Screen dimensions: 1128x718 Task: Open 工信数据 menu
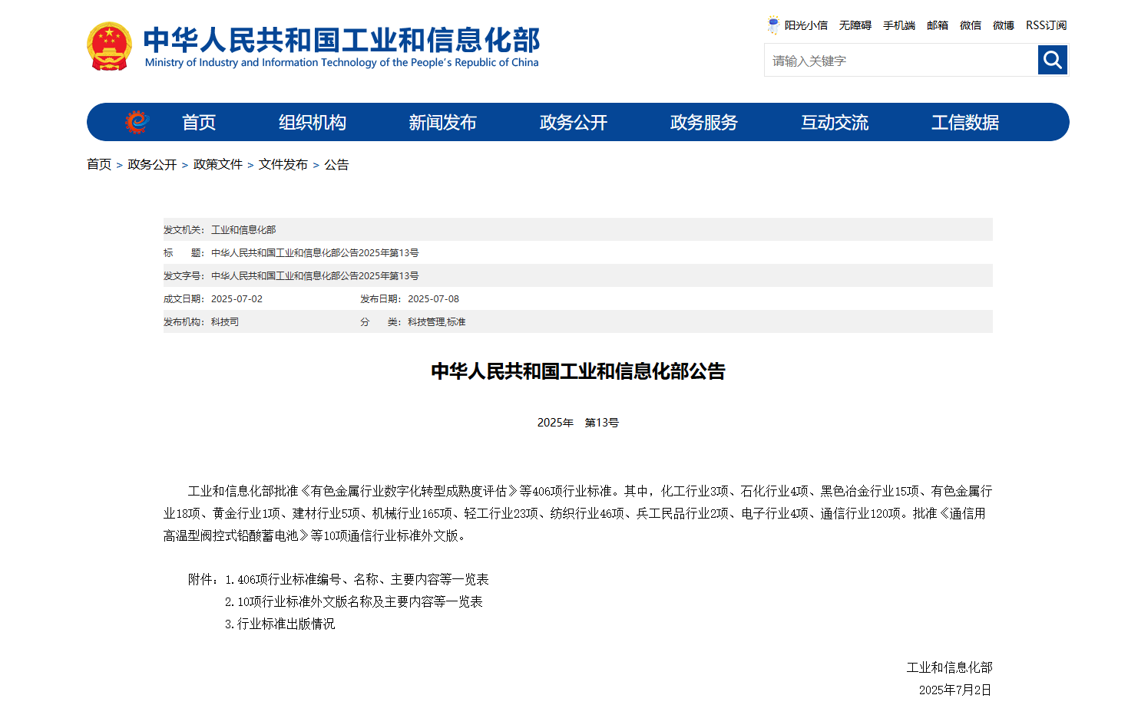pos(965,123)
